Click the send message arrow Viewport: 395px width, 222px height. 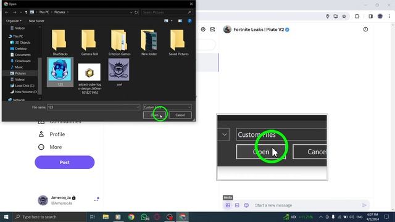click(364, 205)
